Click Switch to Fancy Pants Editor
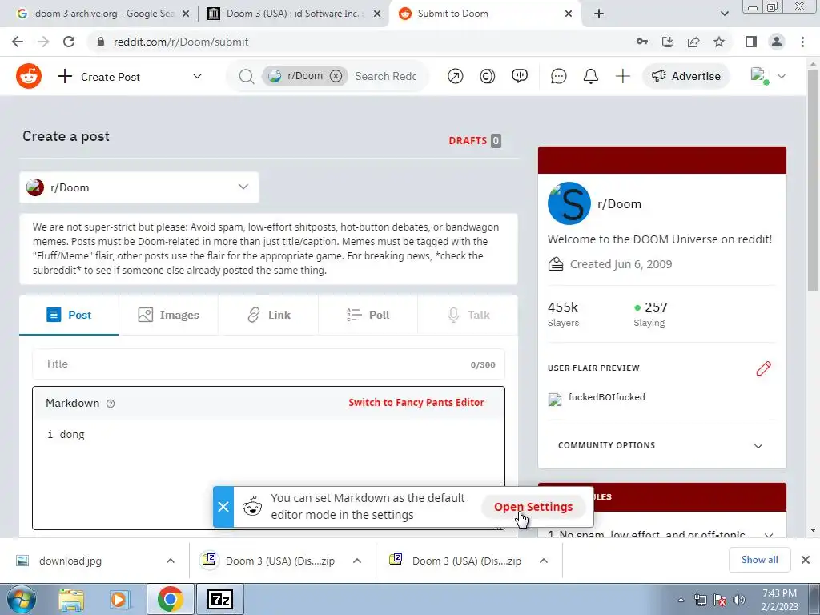 tap(416, 403)
